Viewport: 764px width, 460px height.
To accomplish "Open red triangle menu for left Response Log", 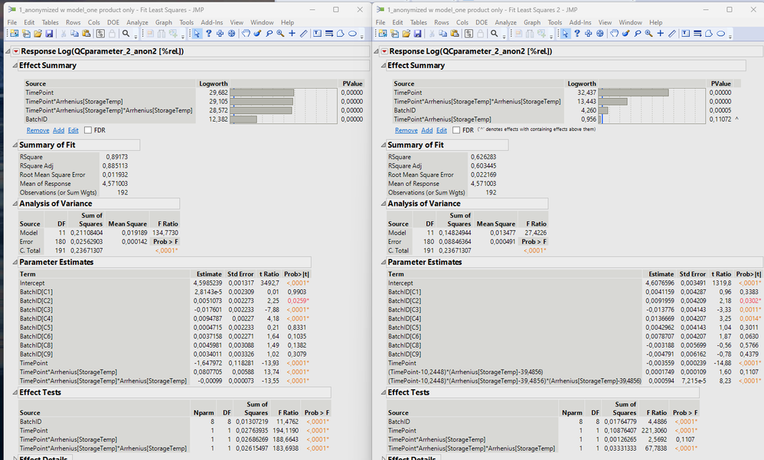I will point(18,51).
